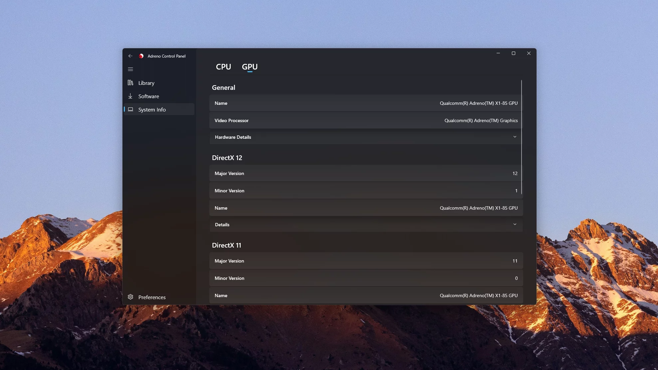Expand the DirectX 12 Details row
This screenshot has height=370, width=658.
point(366,225)
